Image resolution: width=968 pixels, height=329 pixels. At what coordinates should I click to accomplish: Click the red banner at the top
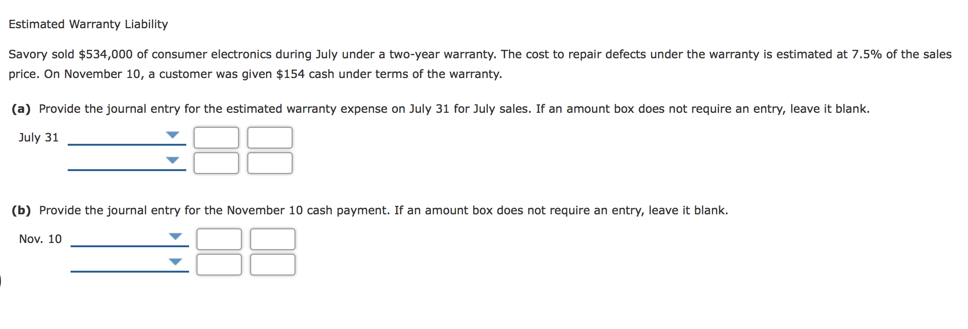(x=484, y=4)
